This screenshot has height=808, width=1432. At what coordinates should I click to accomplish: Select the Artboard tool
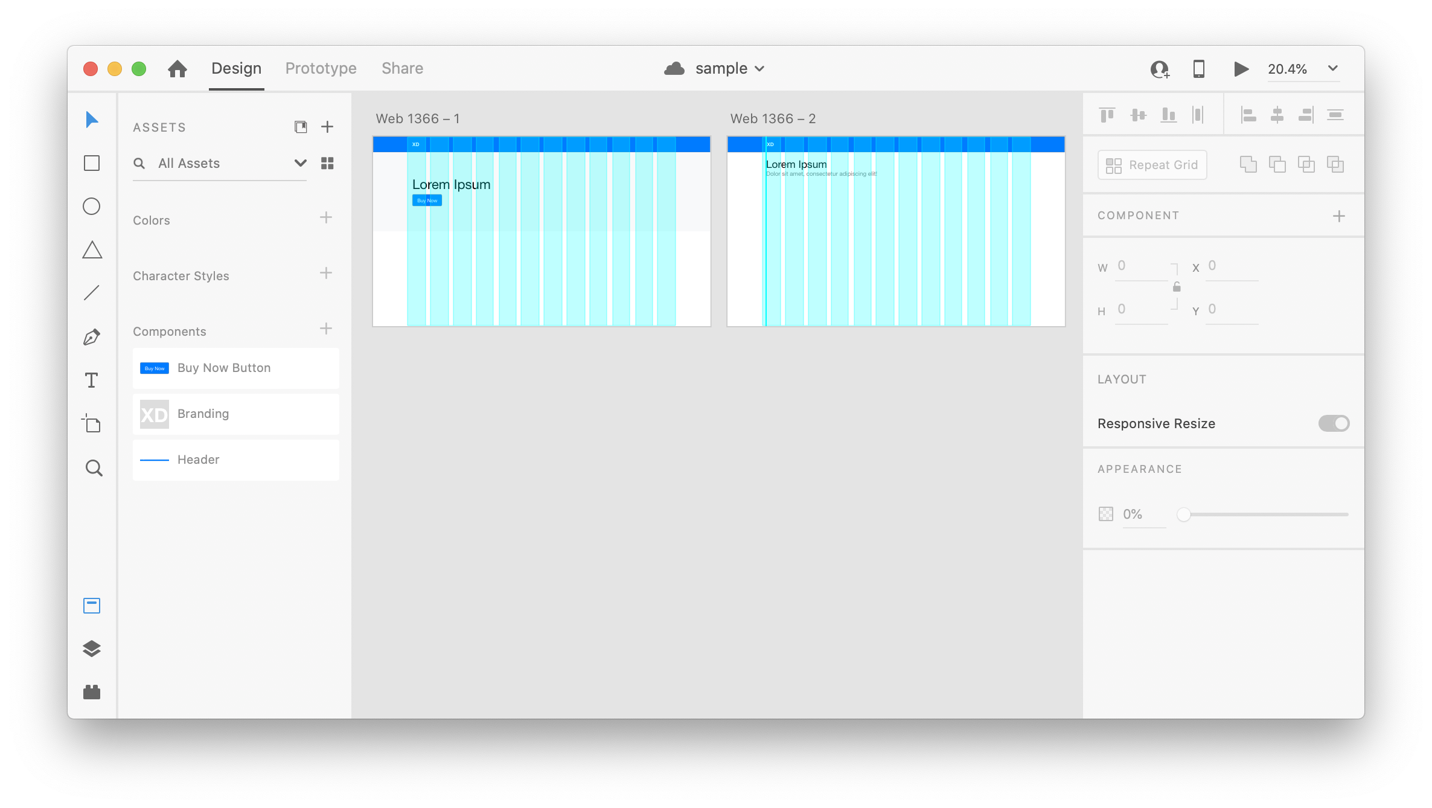click(92, 424)
